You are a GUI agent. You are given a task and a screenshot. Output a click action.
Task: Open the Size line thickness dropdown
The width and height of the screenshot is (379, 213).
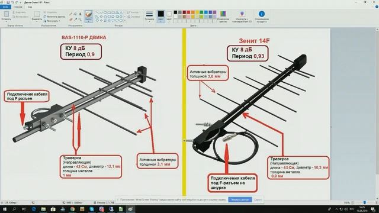[x=149, y=16]
